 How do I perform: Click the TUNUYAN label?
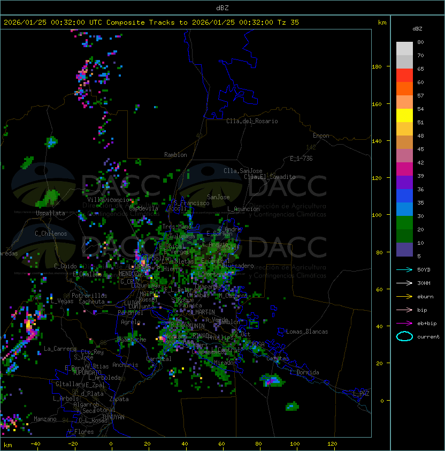tap(113, 417)
